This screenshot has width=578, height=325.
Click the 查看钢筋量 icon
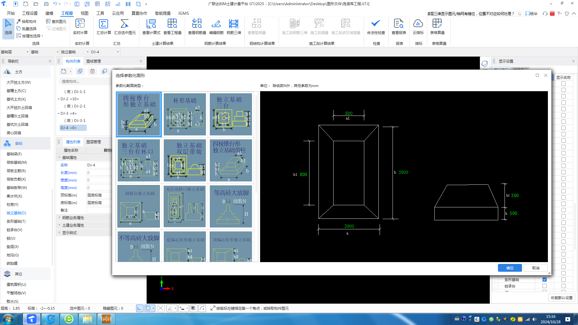click(x=197, y=24)
